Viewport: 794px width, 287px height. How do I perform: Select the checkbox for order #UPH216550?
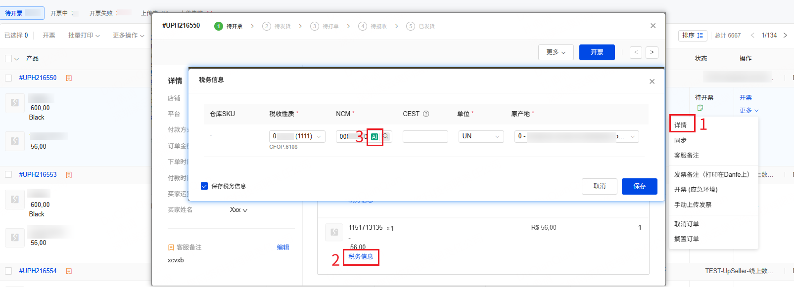click(8, 78)
